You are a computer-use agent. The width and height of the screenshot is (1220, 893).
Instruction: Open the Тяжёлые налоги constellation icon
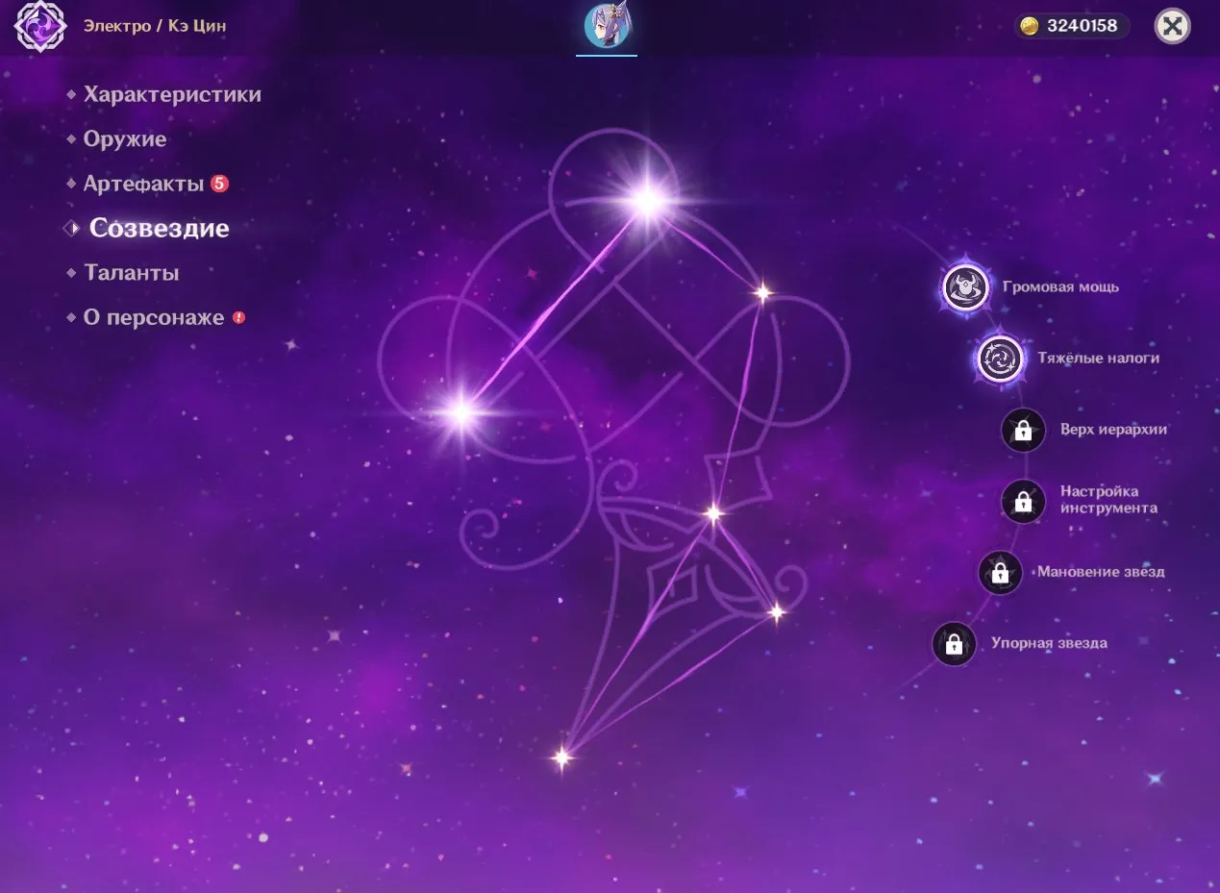tap(1001, 359)
